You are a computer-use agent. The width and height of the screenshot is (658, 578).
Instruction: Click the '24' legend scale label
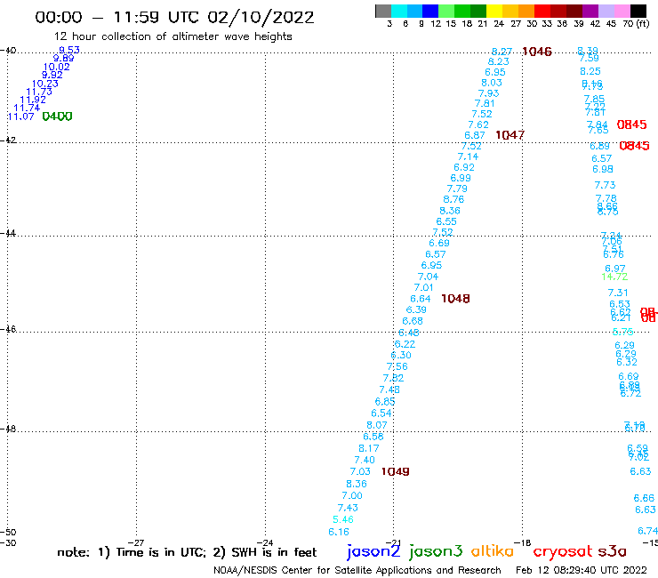(x=499, y=24)
